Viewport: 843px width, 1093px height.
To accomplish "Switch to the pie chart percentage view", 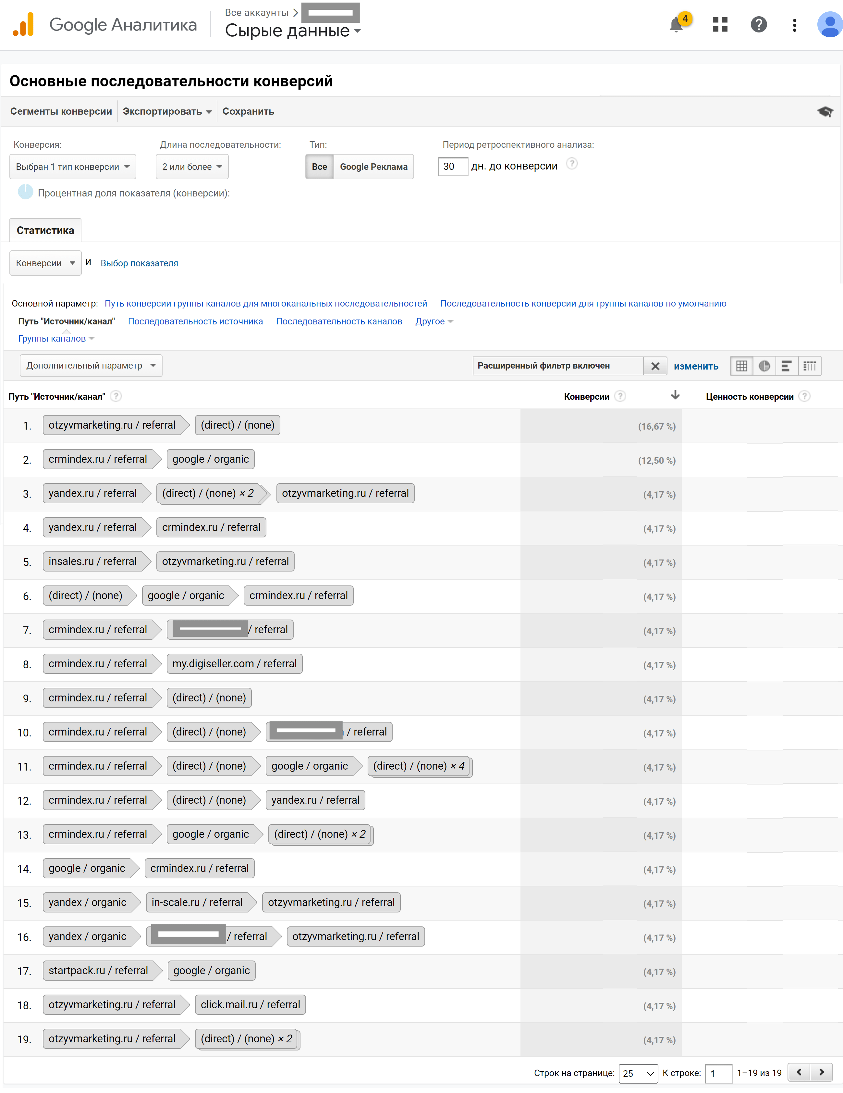I will pos(764,366).
